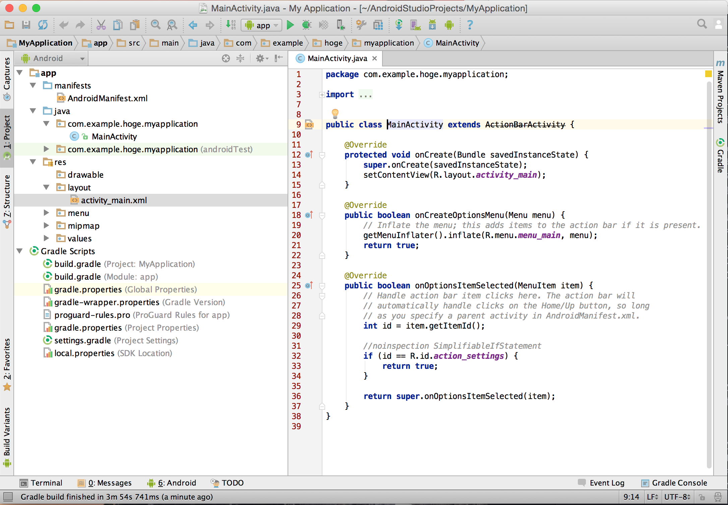Click the Replace icon in toolbar

coord(172,25)
